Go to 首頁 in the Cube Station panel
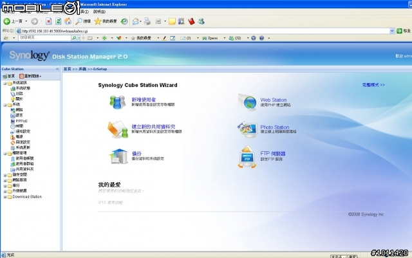This screenshot has height=258, width=412. [x=8, y=76]
